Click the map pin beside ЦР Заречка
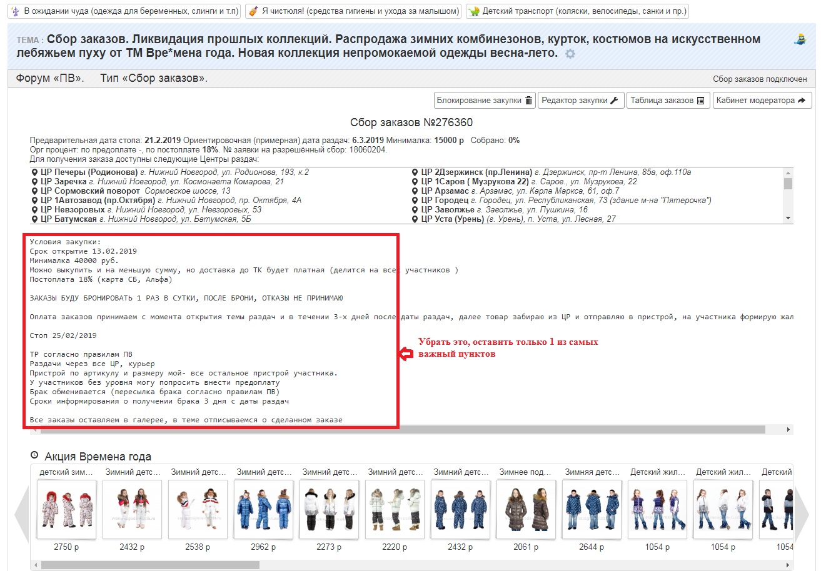The width and height of the screenshot is (821, 571). (34, 182)
